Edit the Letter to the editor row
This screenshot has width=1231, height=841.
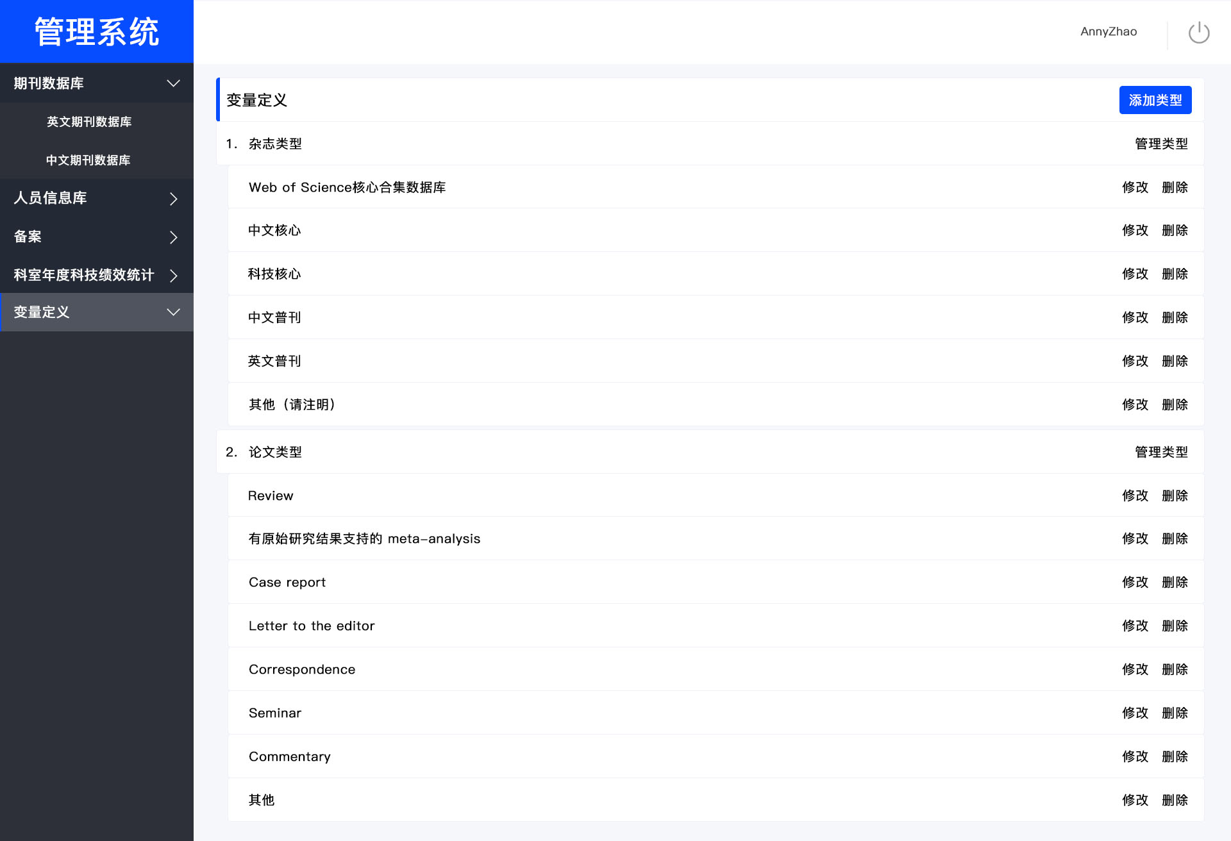(x=1135, y=626)
